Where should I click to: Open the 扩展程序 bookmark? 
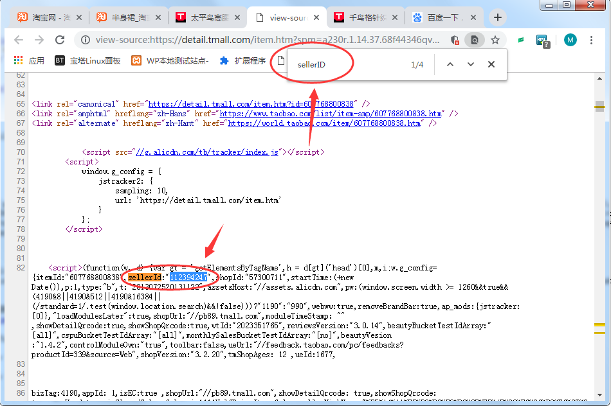(x=242, y=61)
